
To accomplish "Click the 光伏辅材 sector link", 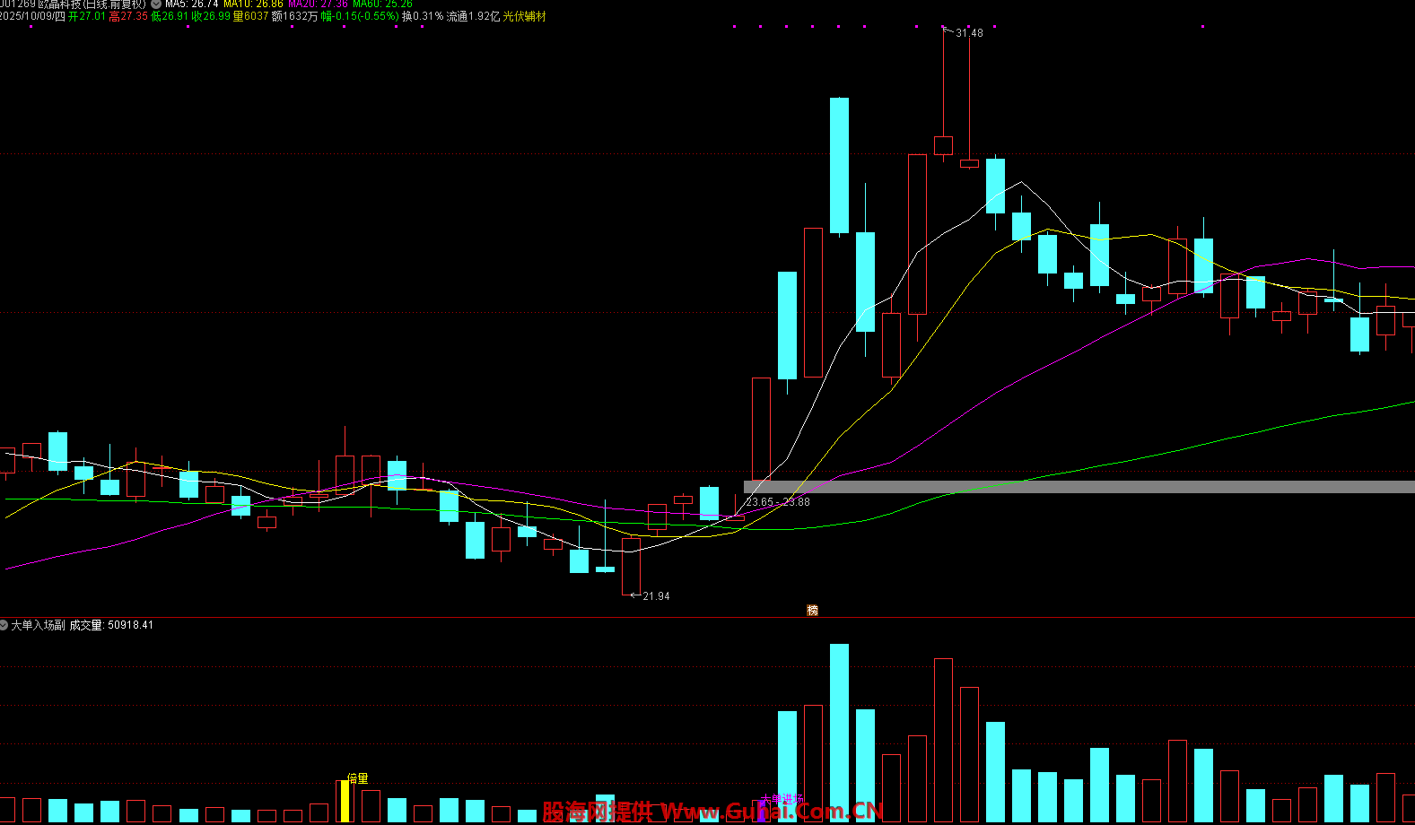I will (524, 17).
